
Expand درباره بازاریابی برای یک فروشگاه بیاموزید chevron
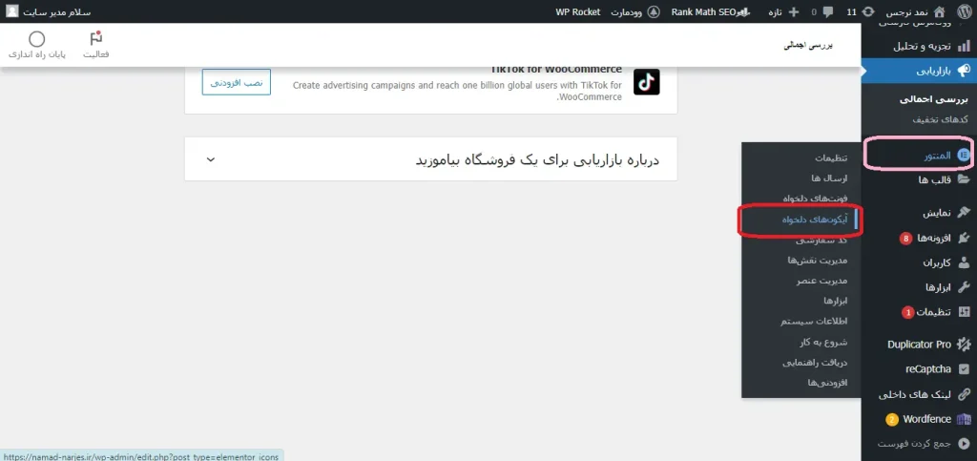(x=211, y=159)
